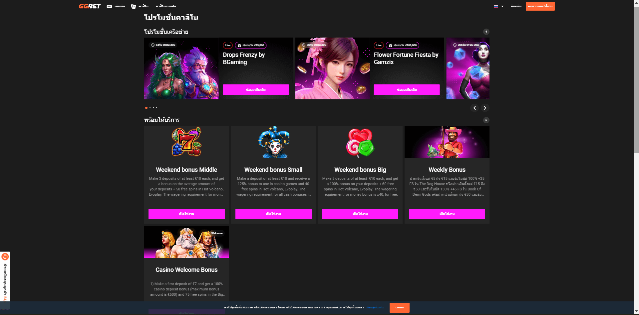Screen dimensions: 639x315
Task: Click the third promo banner with purple woman
Action: point(468,68)
